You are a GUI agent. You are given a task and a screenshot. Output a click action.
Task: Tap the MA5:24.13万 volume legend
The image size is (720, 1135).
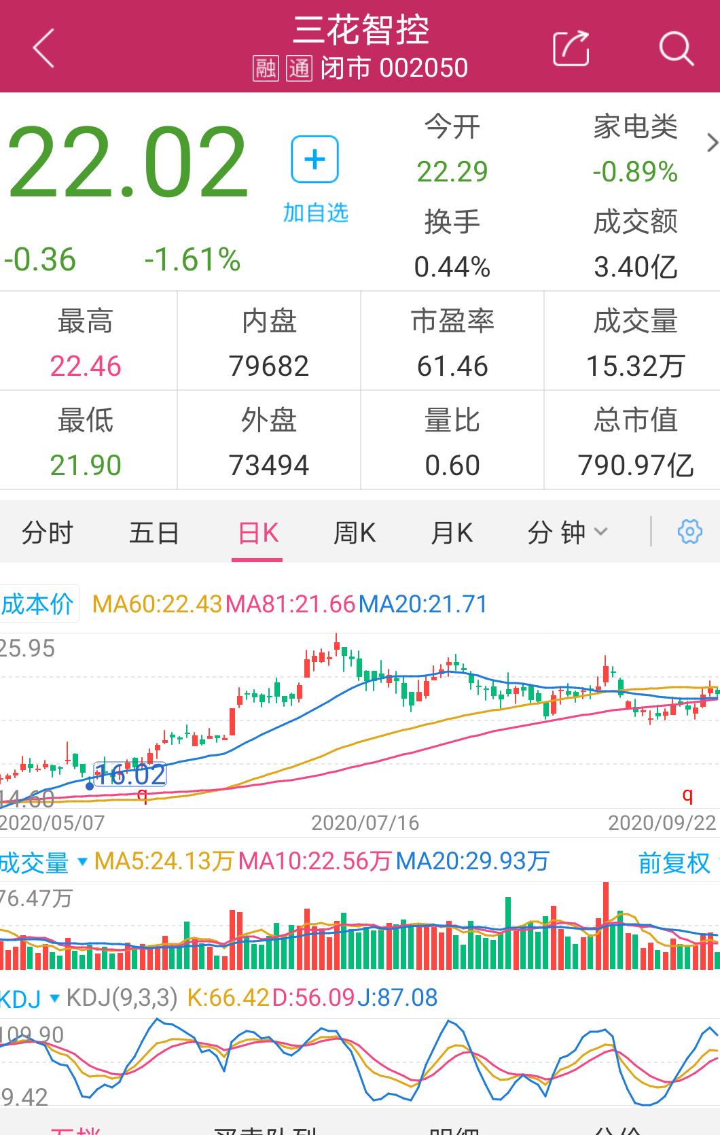pos(164,862)
